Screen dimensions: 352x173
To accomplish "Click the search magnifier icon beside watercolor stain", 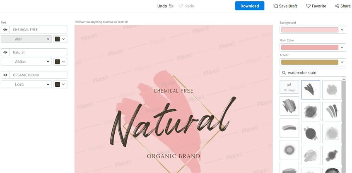I will [x=284, y=73].
